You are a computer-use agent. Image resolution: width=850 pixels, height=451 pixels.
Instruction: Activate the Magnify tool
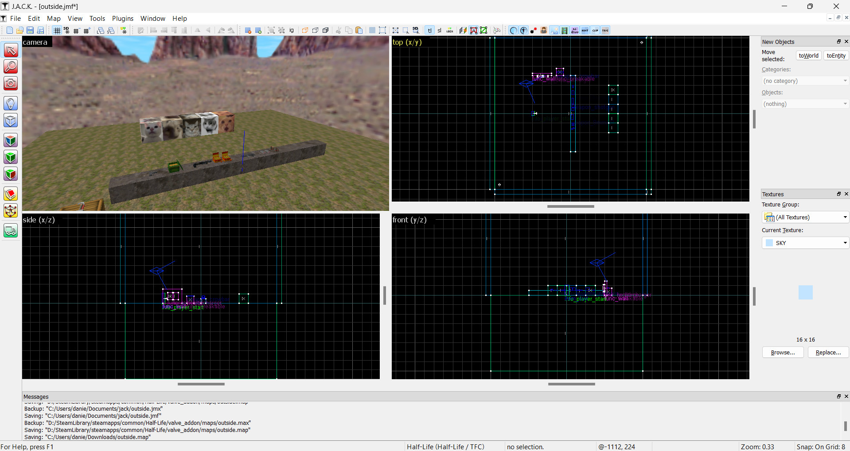click(10, 67)
